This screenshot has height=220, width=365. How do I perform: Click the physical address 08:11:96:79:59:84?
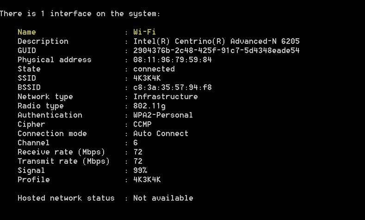[x=172, y=60]
